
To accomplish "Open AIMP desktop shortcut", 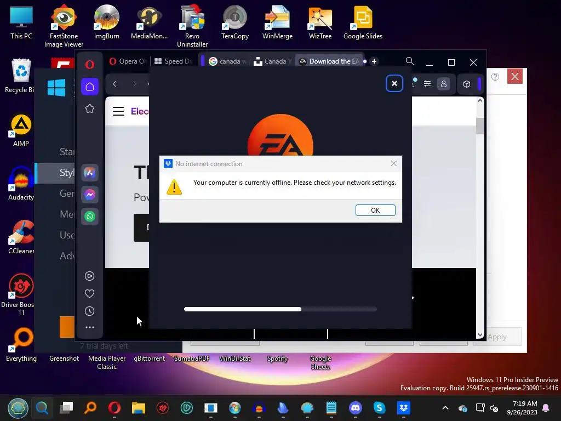I will click(x=21, y=130).
